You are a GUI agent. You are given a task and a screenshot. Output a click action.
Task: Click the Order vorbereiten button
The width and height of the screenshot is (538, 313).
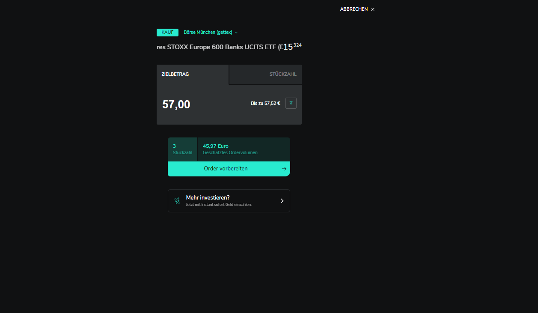point(229,169)
